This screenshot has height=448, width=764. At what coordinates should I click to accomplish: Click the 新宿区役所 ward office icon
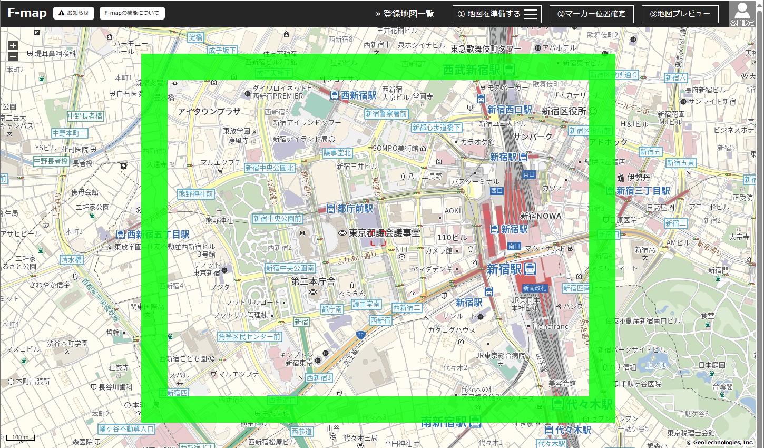point(593,111)
